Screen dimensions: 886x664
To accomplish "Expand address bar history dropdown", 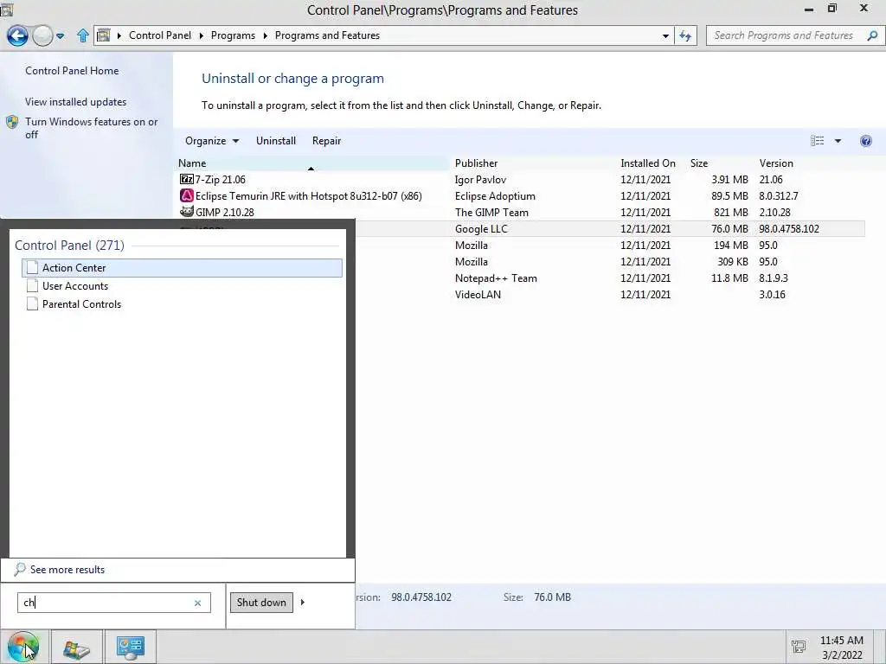I will (665, 35).
